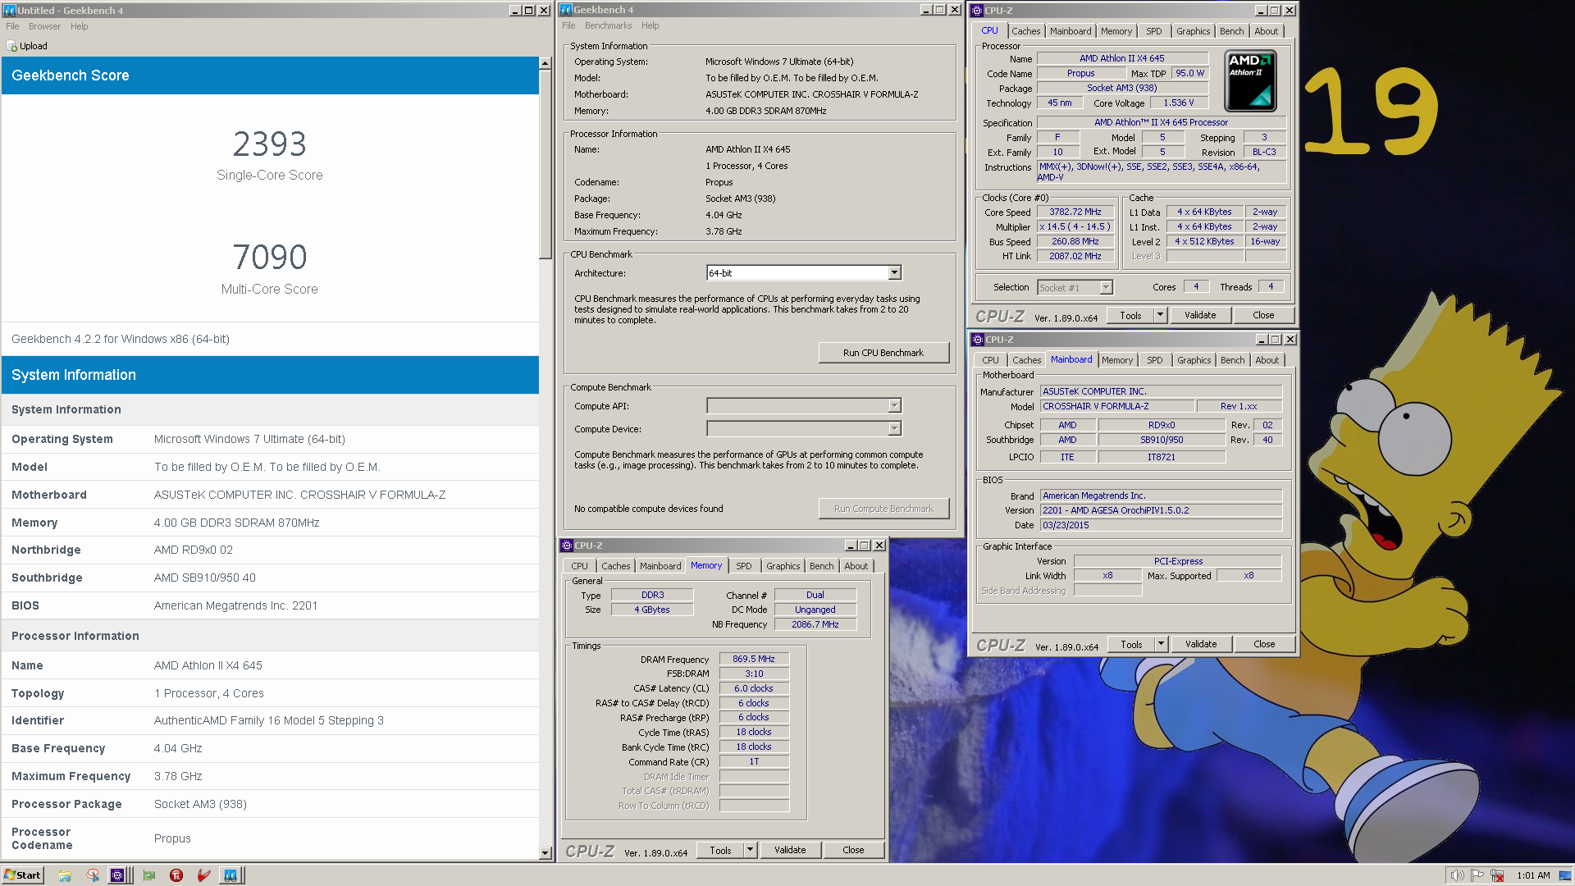Viewport: 1575px width, 886px height.
Task: Click the BIOS Version 2201 field
Action: point(1161,510)
